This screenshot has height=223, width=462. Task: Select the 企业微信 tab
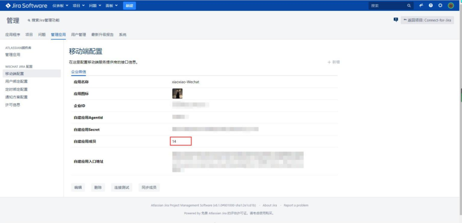79,72
